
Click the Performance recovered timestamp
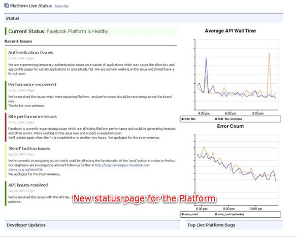pyautogui.click(x=21, y=90)
